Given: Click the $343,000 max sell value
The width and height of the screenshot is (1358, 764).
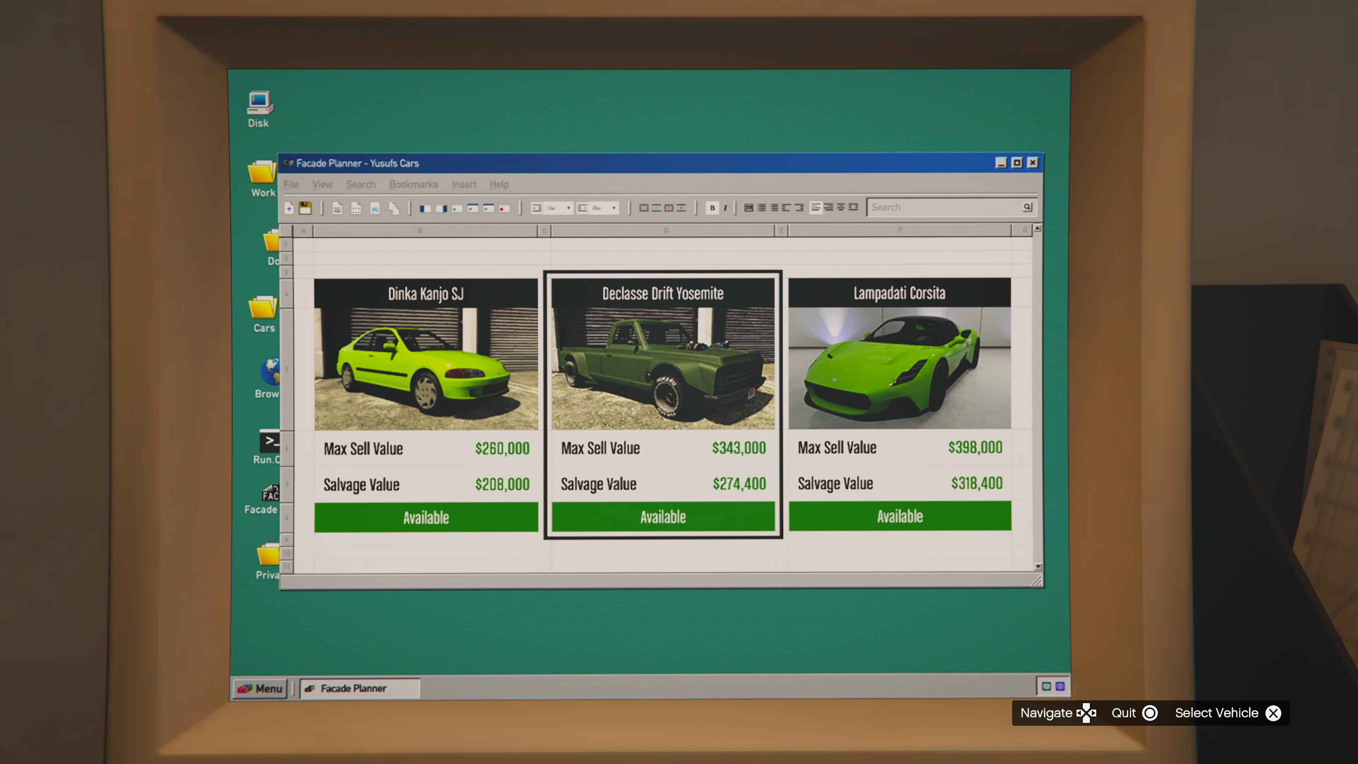Looking at the screenshot, I should [739, 448].
